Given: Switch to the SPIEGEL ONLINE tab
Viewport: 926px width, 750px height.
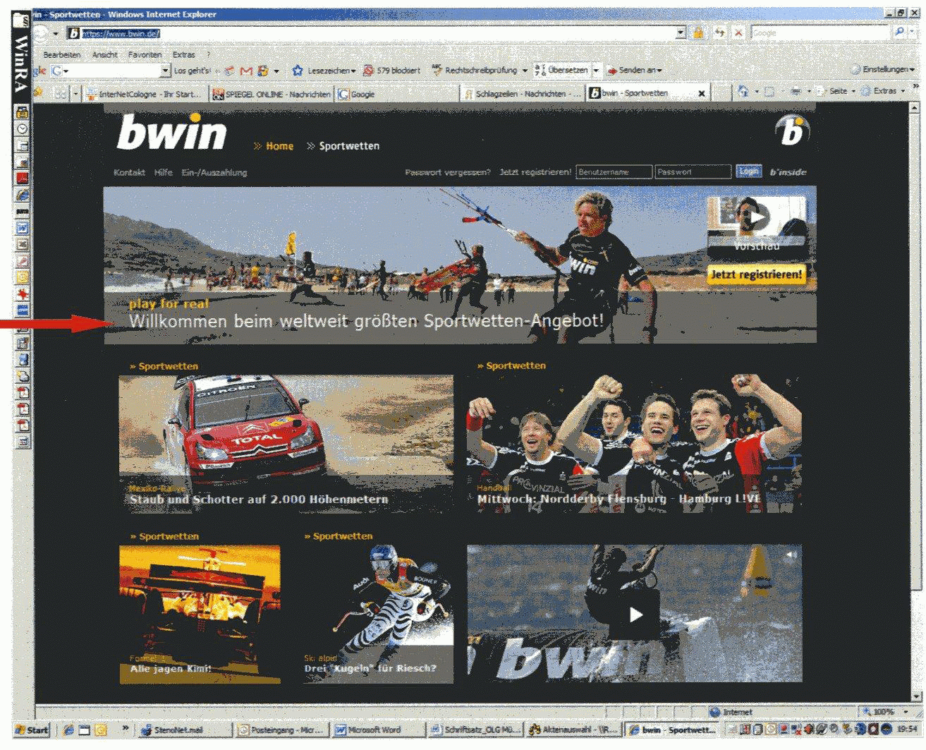Looking at the screenshot, I should pos(271,93).
